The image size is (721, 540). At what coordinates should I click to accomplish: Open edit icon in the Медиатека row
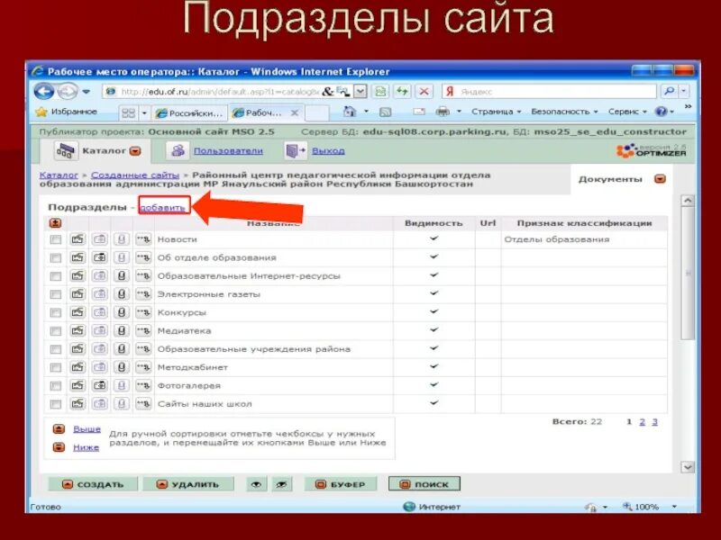click(x=78, y=330)
